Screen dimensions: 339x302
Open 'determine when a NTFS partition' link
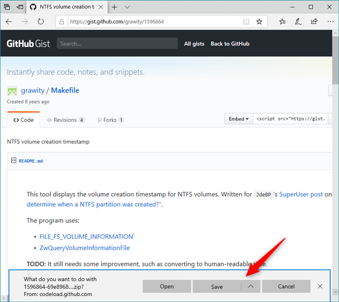[93, 204]
